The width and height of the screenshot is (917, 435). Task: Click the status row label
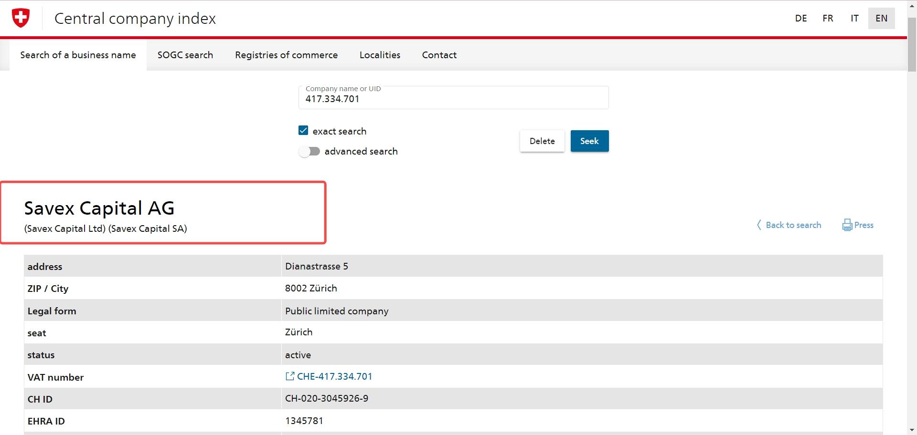click(x=41, y=355)
